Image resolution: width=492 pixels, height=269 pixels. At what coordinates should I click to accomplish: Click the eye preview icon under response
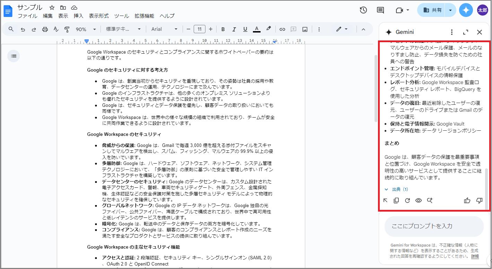tap(419, 200)
